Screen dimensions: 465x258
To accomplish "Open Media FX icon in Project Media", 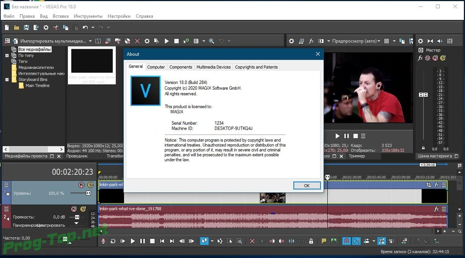I will pyautogui.click(x=157, y=41).
